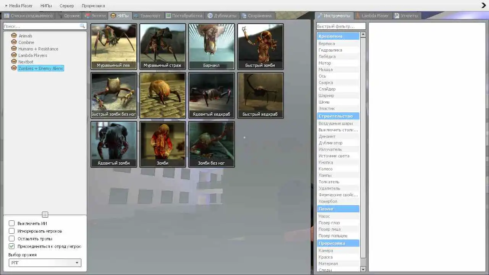Collapse the Позинг tool category

click(x=338, y=209)
